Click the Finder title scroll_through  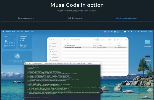point(75,40)
